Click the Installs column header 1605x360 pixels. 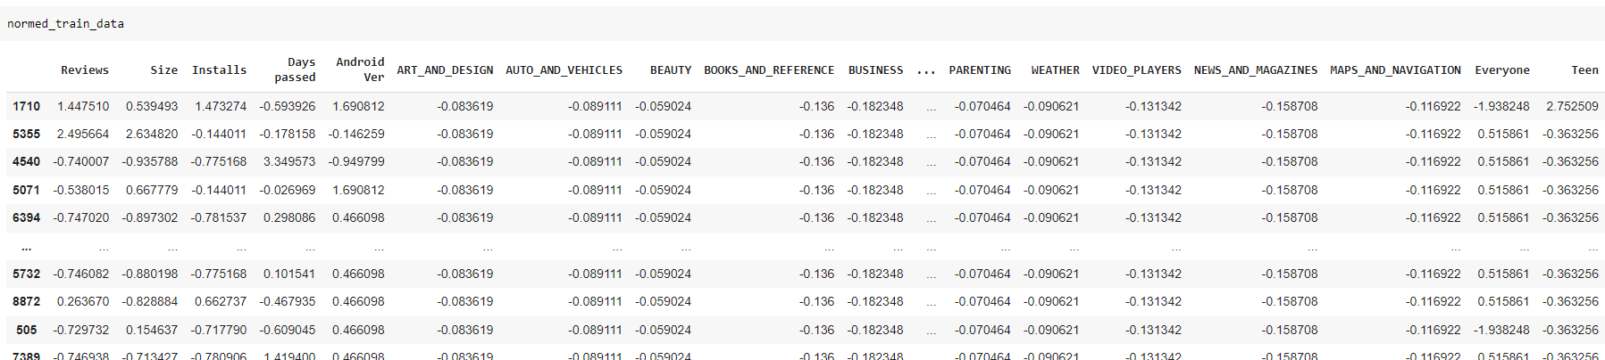[x=219, y=70]
